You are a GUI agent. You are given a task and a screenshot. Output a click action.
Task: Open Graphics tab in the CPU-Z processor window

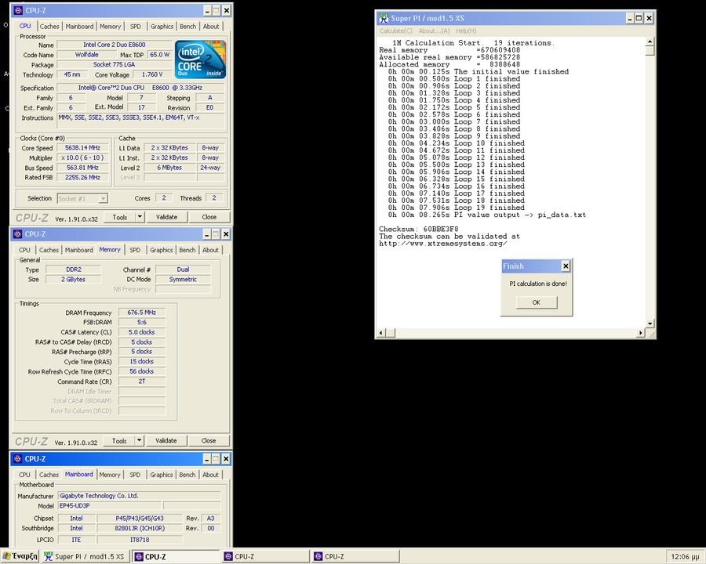pyautogui.click(x=162, y=27)
